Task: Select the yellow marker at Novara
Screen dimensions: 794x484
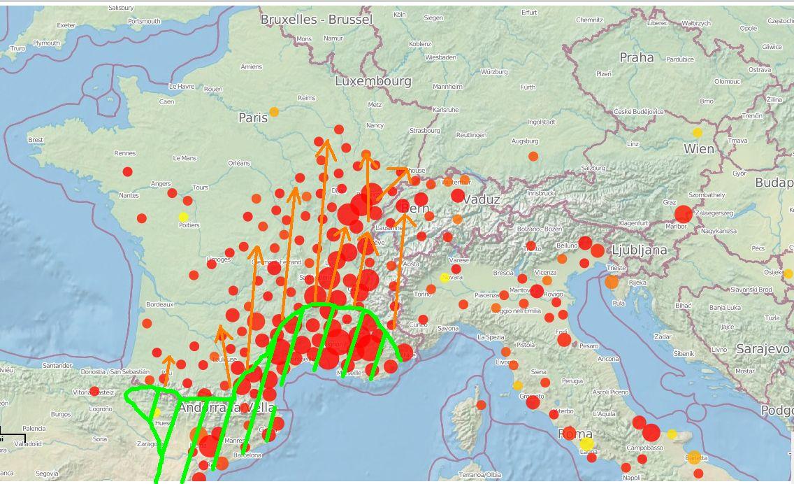Action: [x=444, y=278]
